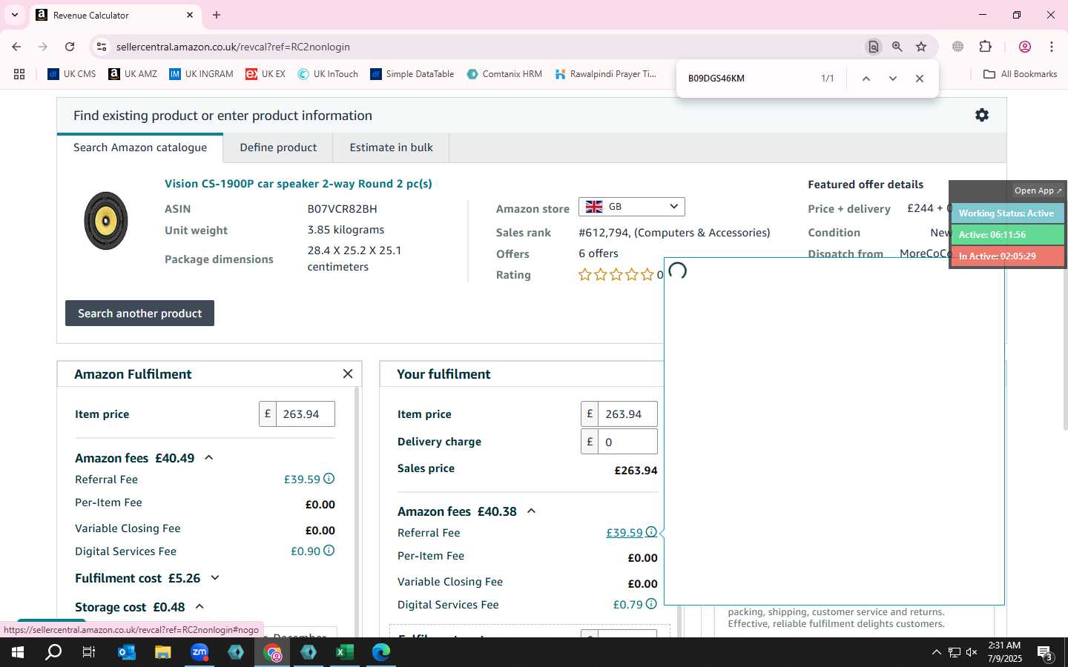Open Windows Start menu
Viewport: 1068px width, 667px height.
pos(18,652)
